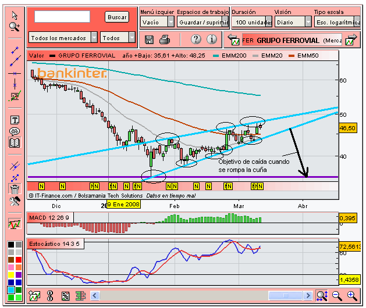The width and height of the screenshot is (366, 308).
Task: Pick the short line segment drawing tool
Action: [15, 50]
